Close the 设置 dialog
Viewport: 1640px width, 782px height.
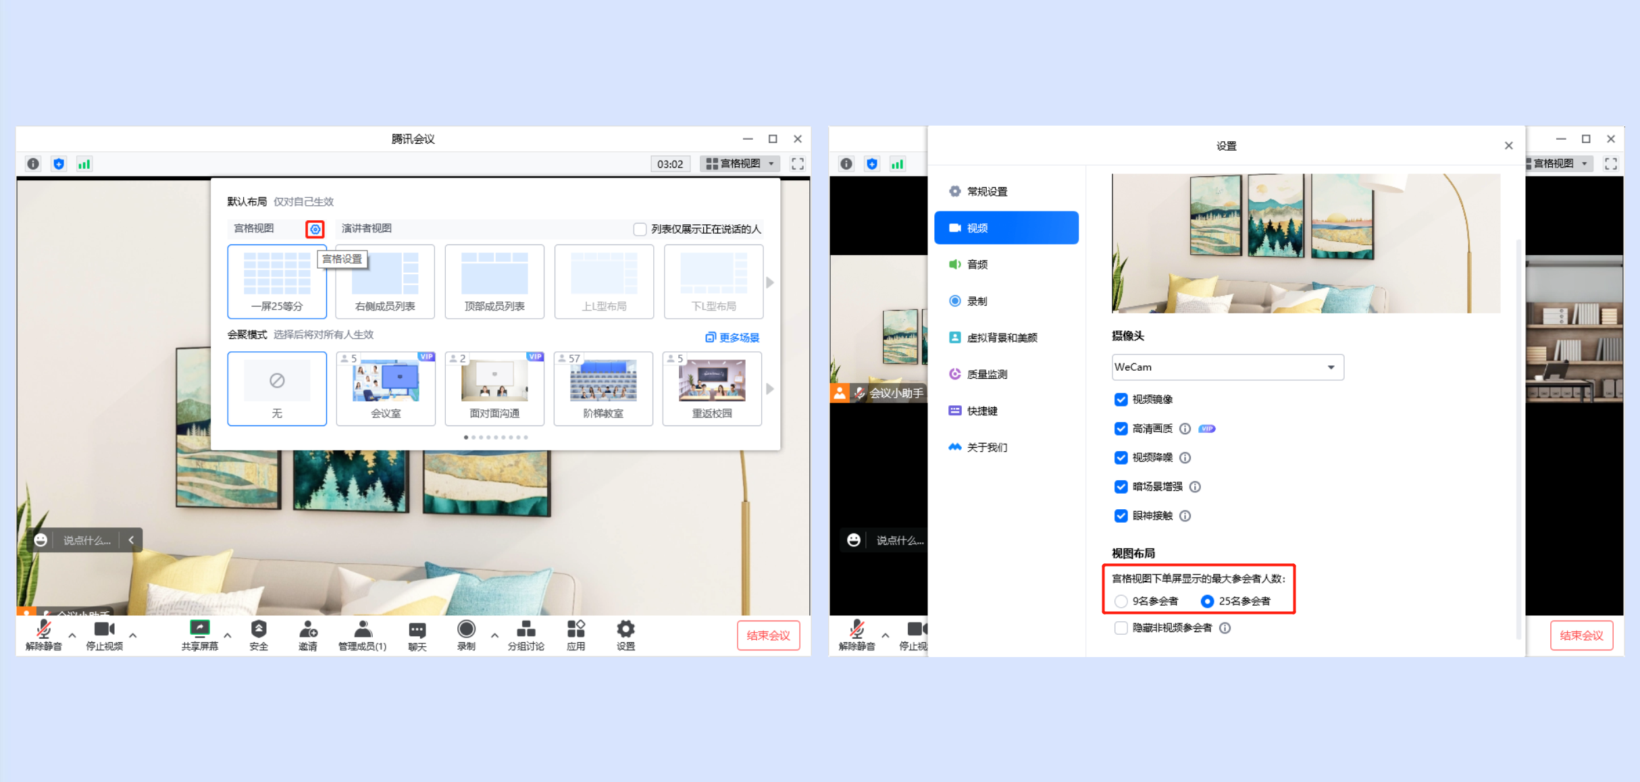pos(1508,146)
